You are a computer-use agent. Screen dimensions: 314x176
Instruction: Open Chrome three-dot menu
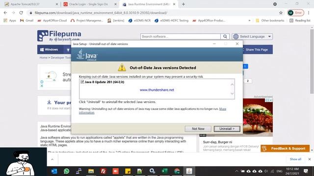(x=309, y=13)
